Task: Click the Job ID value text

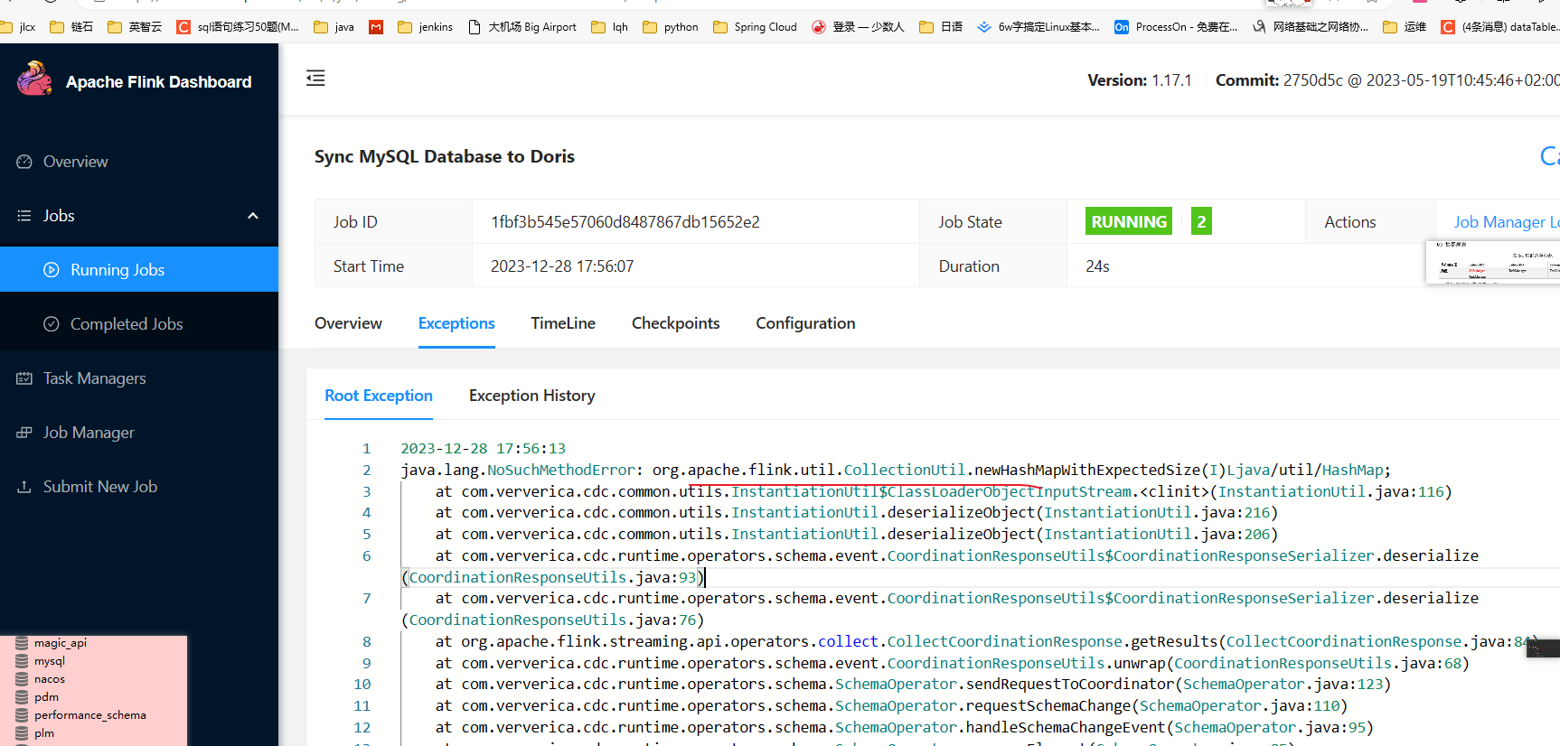Action: click(625, 222)
